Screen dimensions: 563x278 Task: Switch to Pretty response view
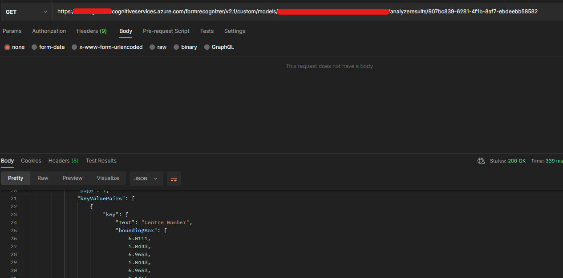point(16,178)
